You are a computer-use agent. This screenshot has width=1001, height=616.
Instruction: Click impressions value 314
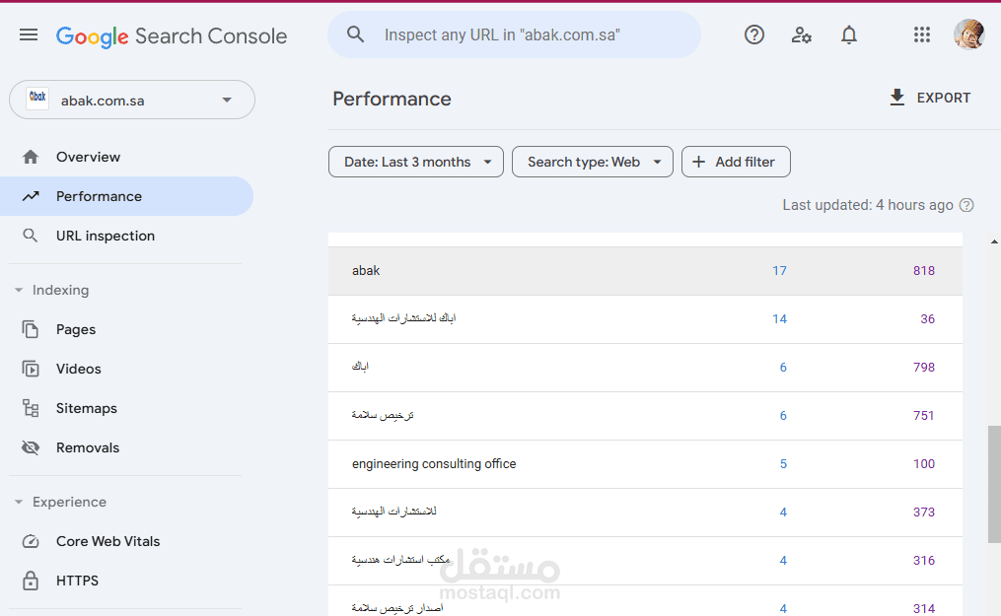924,609
